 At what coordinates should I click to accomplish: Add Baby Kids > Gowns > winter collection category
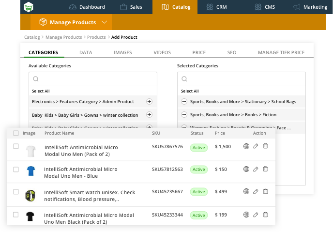pos(149,115)
